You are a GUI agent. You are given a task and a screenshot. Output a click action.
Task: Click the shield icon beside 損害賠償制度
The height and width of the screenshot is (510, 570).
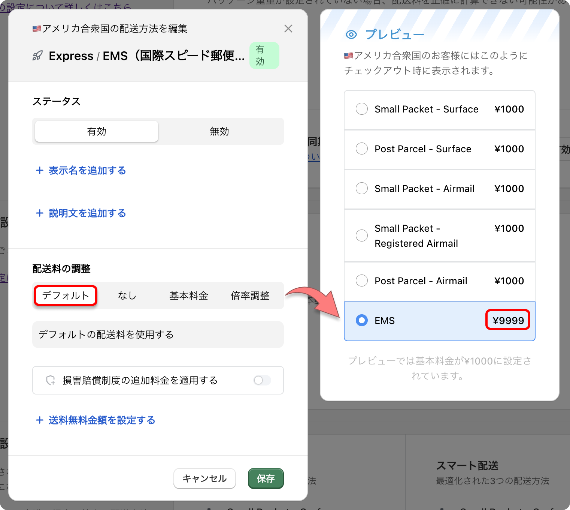click(x=51, y=381)
